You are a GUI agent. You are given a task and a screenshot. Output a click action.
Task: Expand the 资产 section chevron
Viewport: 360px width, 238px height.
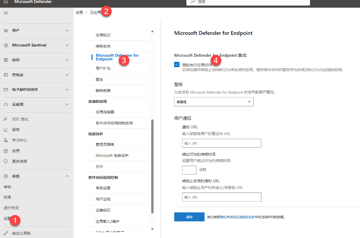pyautogui.click(x=67, y=31)
